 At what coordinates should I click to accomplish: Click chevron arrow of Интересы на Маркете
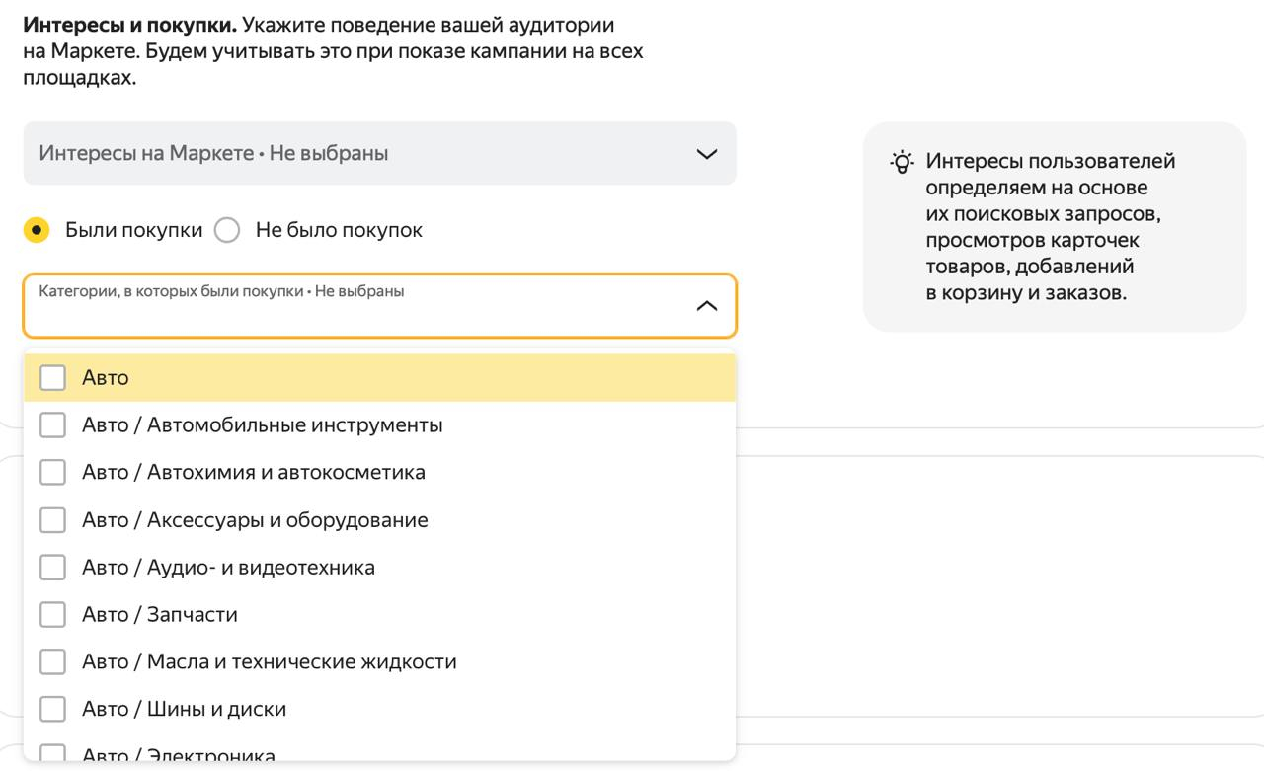[706, 154]
